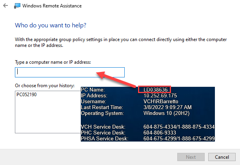Click the PHC Service Desk number 604-806-9333
This screenshot has width=240, height=165.
(x=160, y=133)
